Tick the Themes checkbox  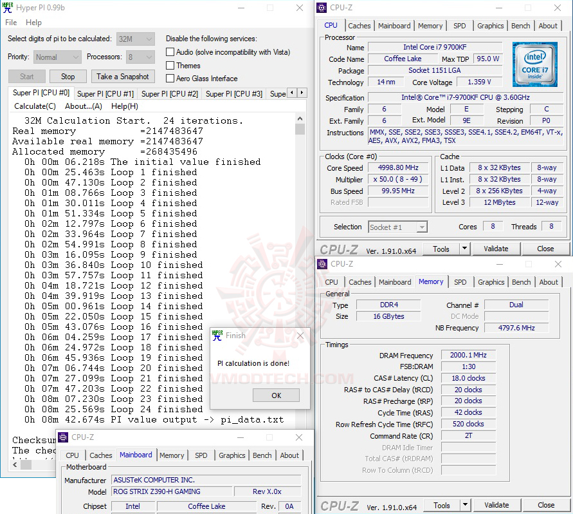pos(170,66)
